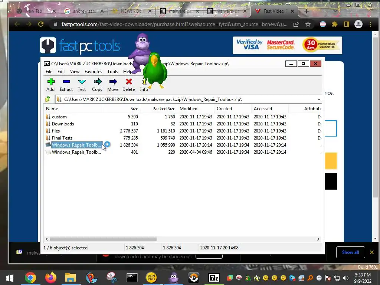Click the red Delete icon
The height and width of the screenshot is (285, 380).
tap(129, 85)
